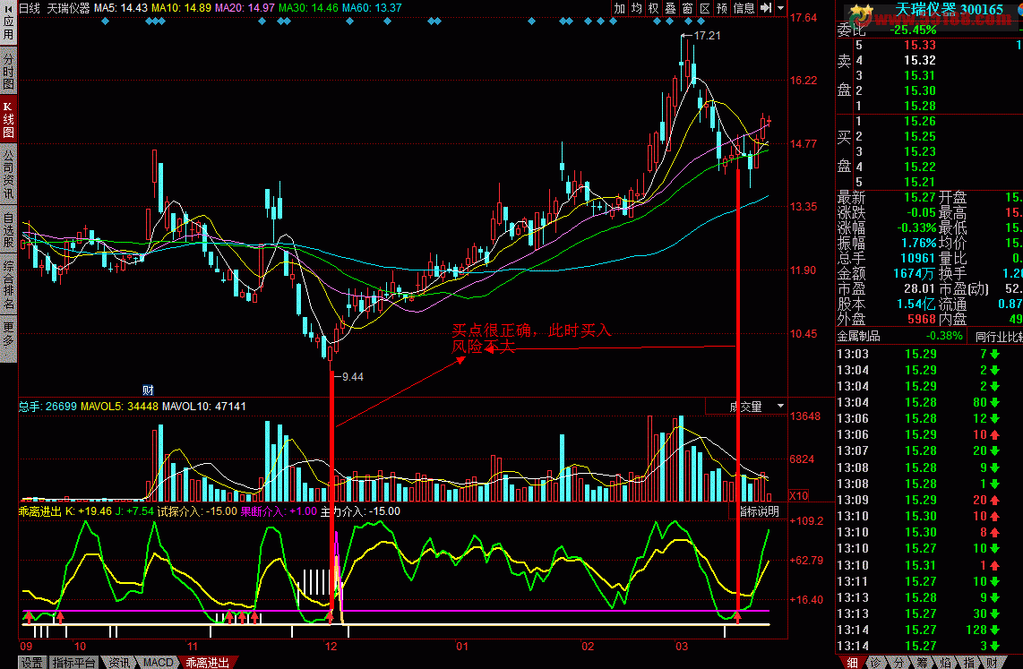
Task: Click sell level 1 price 15.28
Action: (920, 106)
